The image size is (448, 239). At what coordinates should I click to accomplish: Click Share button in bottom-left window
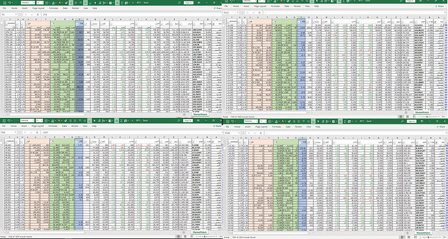[218, 126]
